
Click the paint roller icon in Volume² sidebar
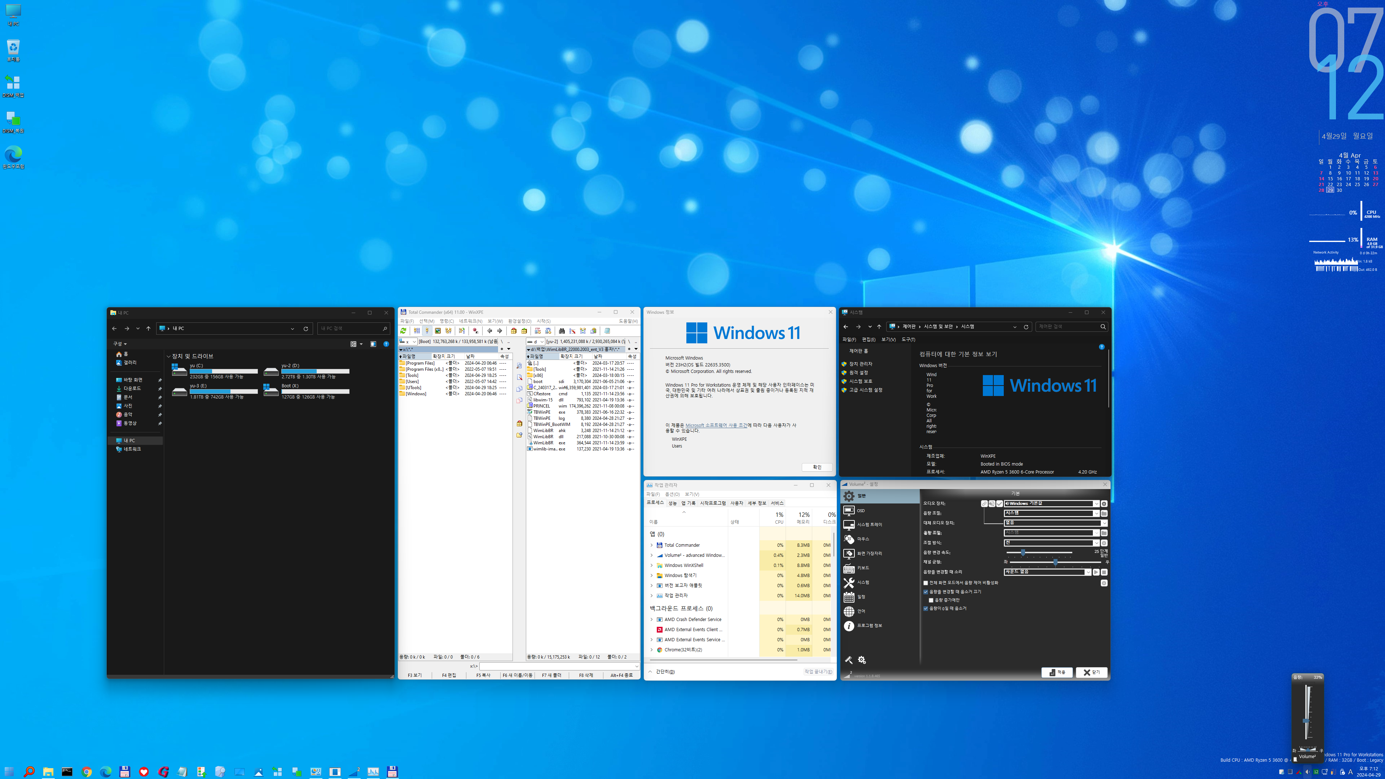(849, 660)
